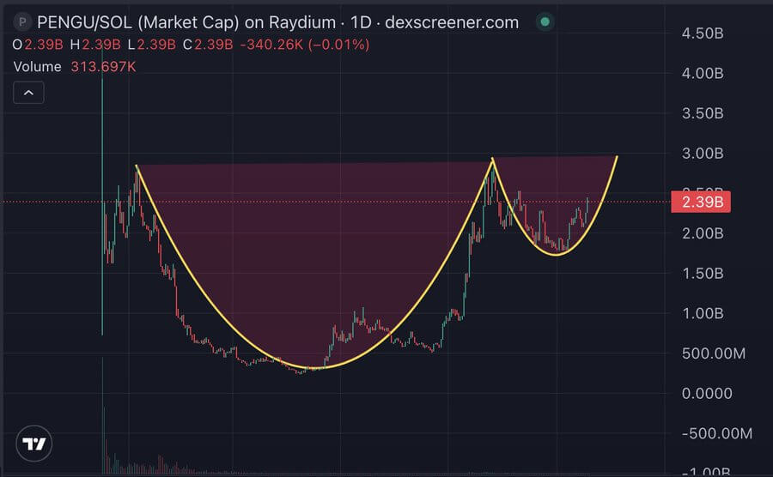Click the 2.00B price axis label

[703, 232]
